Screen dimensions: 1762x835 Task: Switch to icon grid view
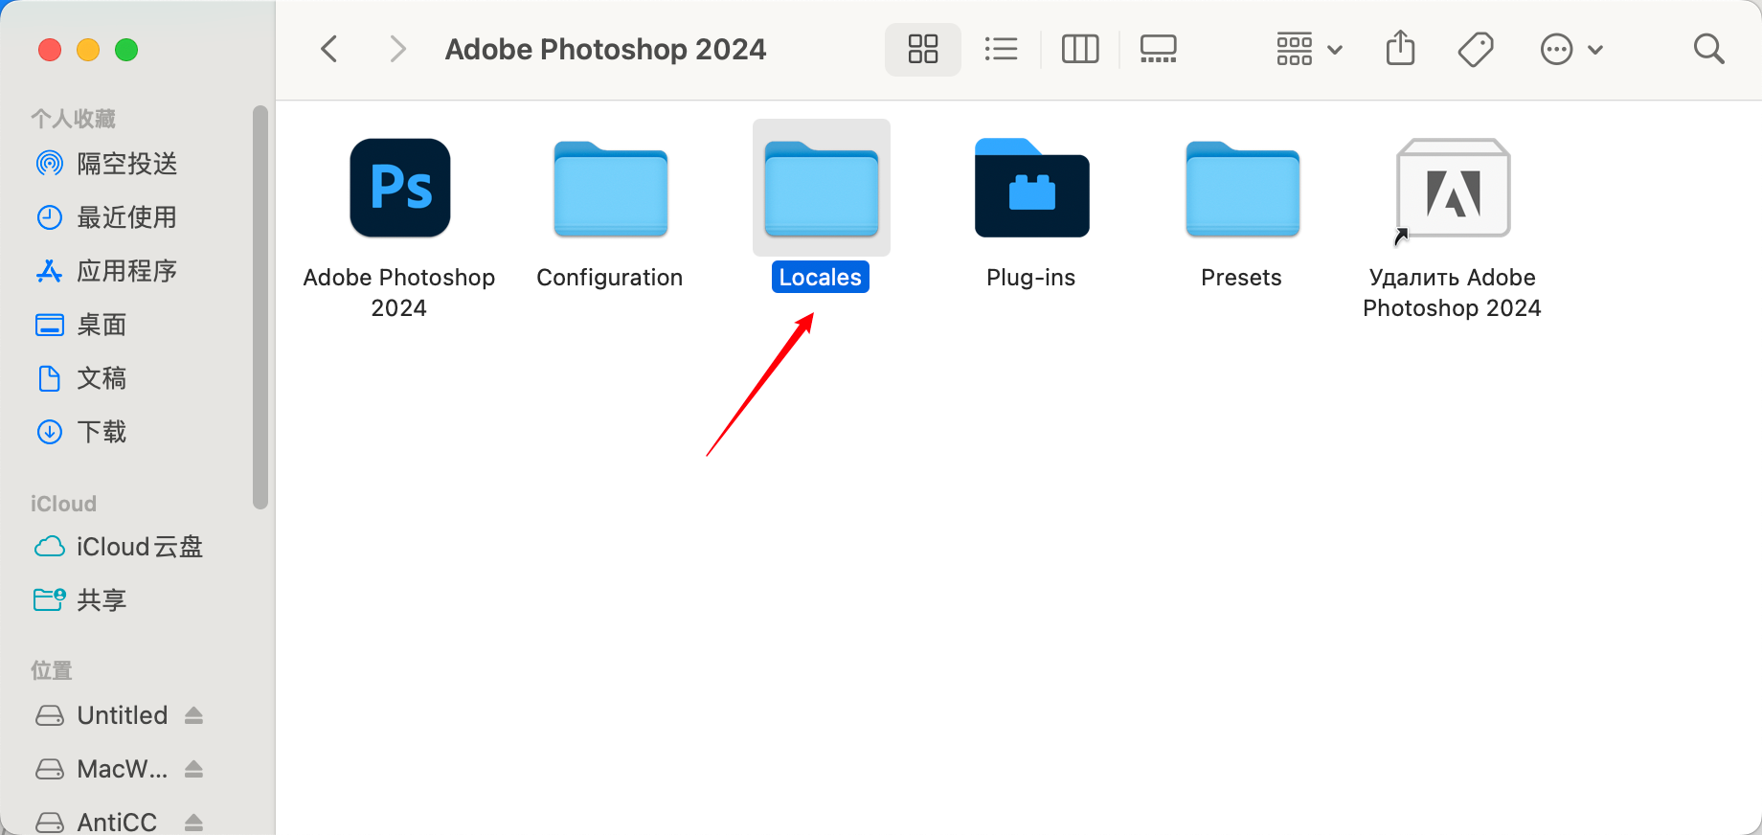pyautogui.click(x=923, y=49)
